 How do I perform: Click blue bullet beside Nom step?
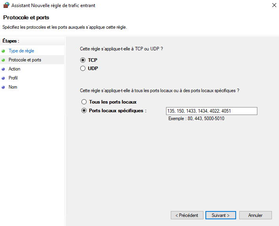3,87
